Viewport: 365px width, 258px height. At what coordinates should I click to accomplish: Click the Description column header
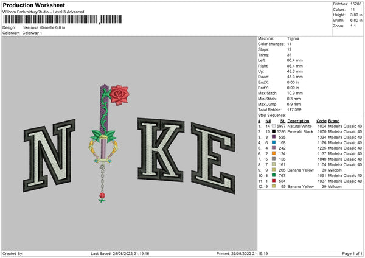coord(298,121)
